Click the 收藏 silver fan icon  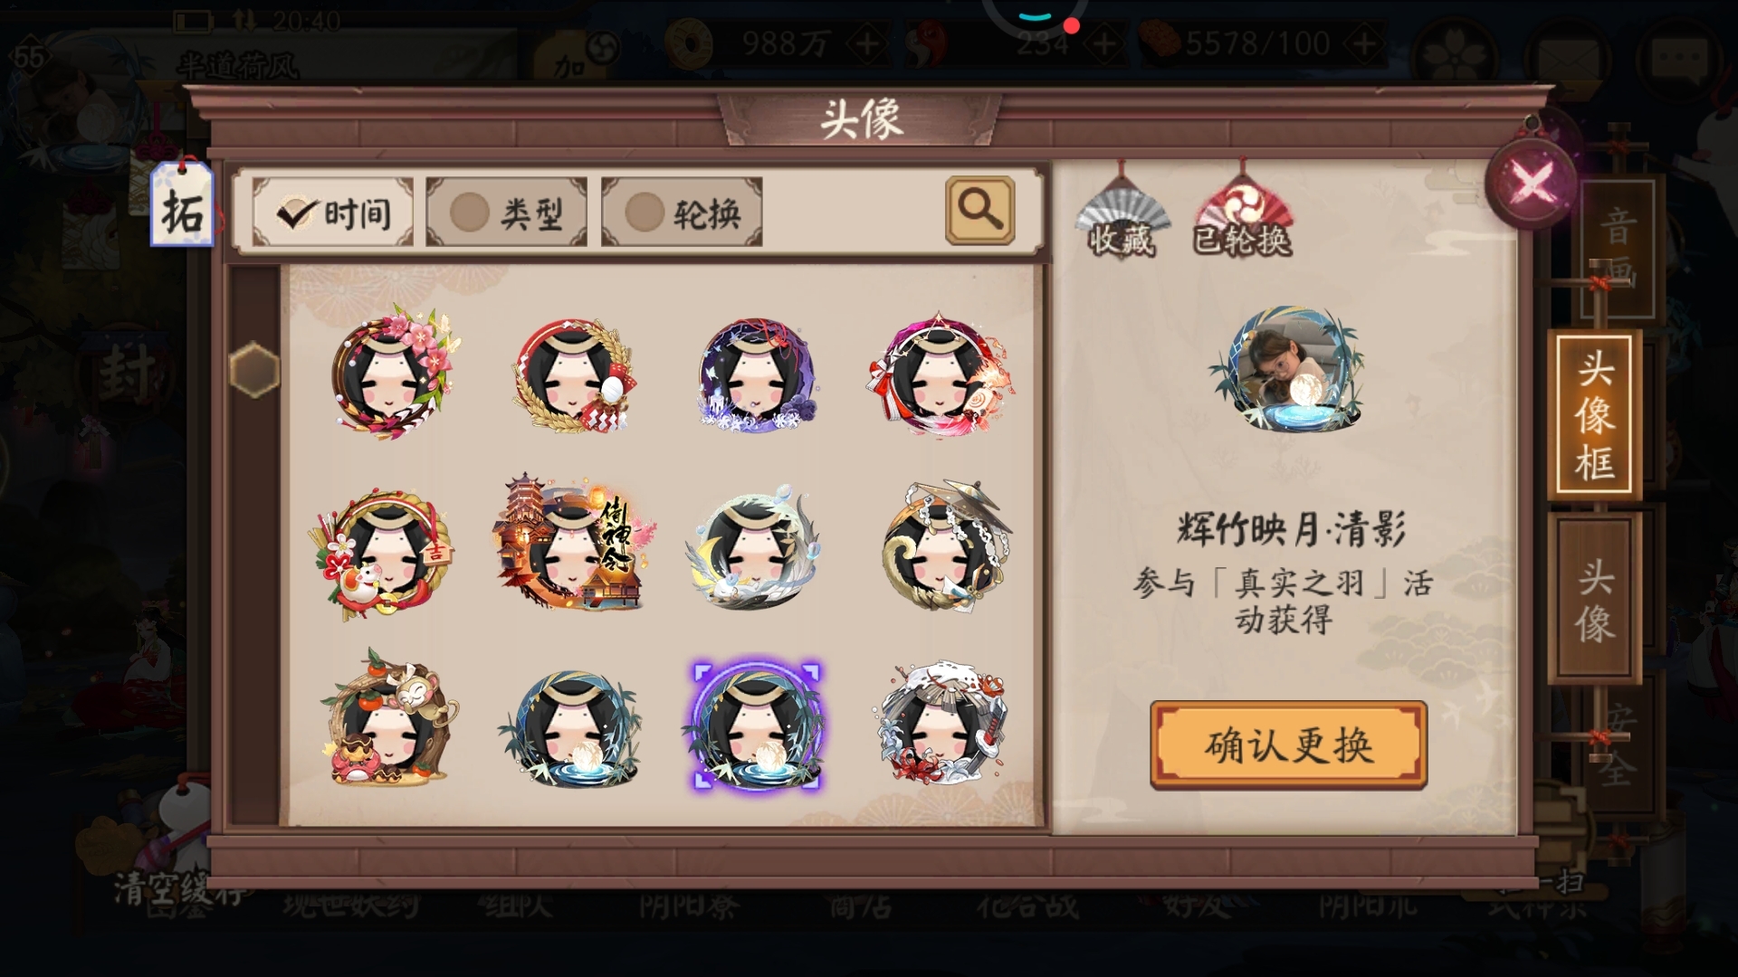[1122, 214]
